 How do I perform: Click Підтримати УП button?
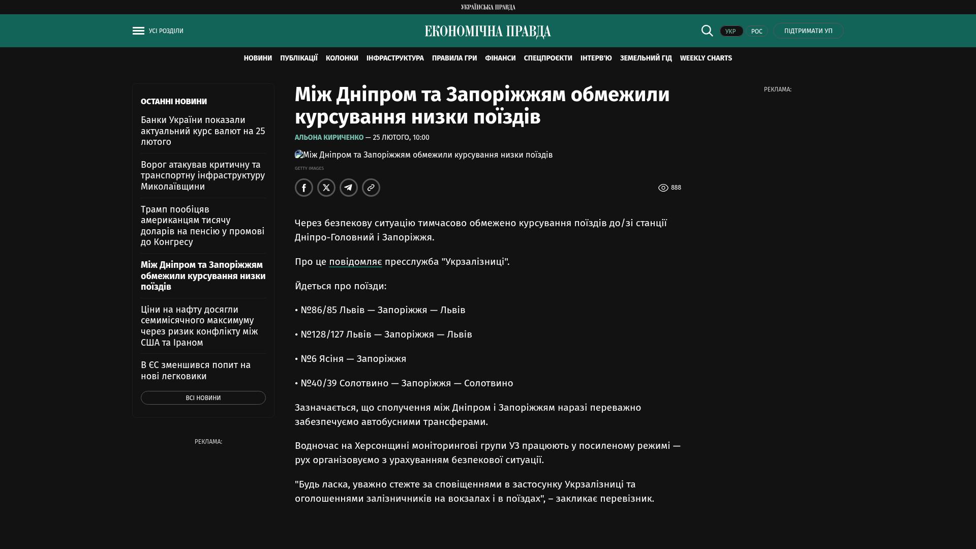(808, 31)
